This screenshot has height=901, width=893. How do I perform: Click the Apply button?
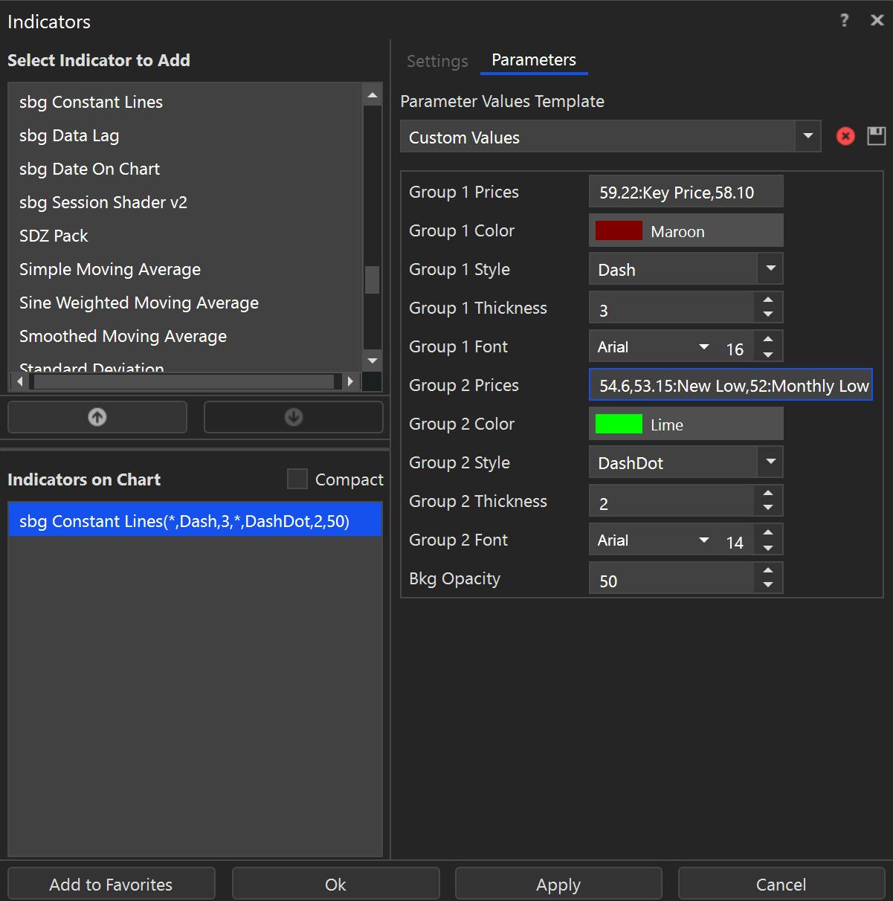point(558,884)
